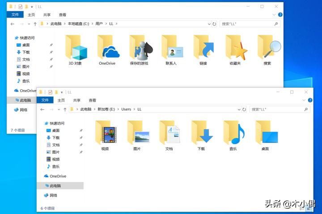Select 图片 in back window sidebar
Image resolution: width=322 pixels, height=214 pixels.
[23, 66]
